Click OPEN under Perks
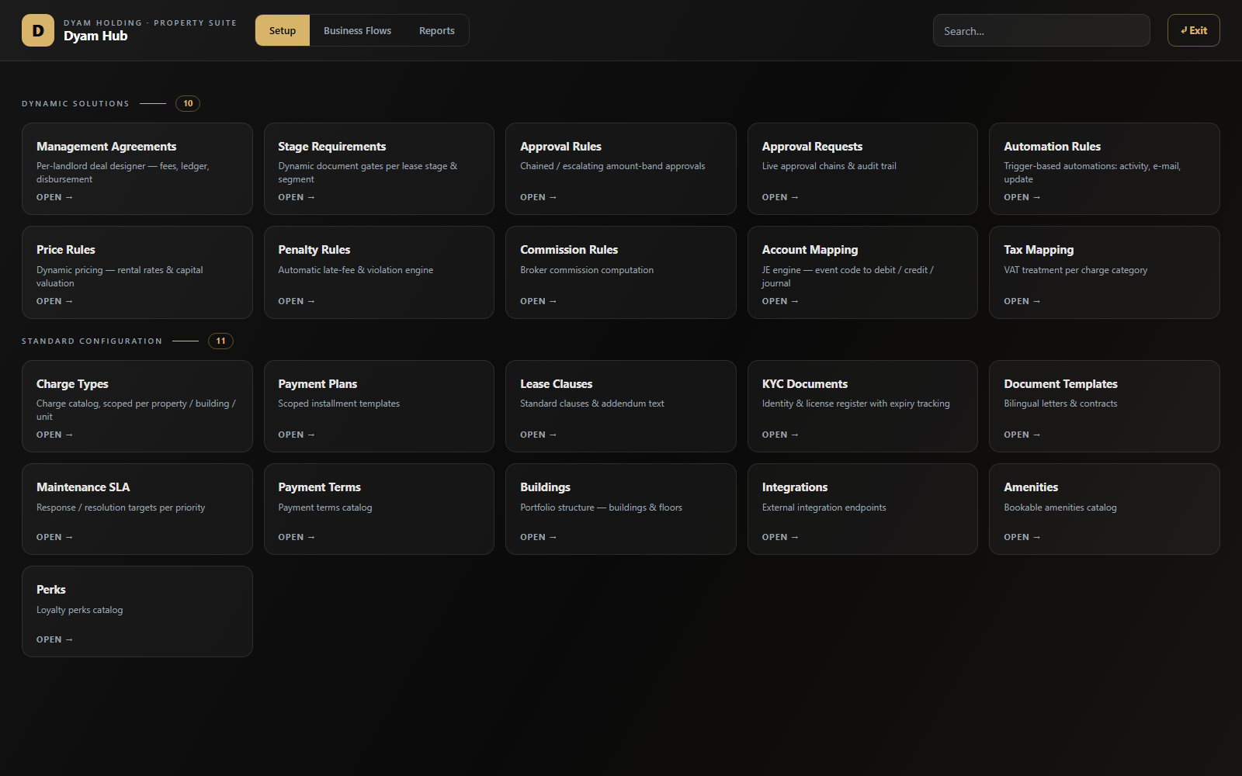 (x=54, y=639)
